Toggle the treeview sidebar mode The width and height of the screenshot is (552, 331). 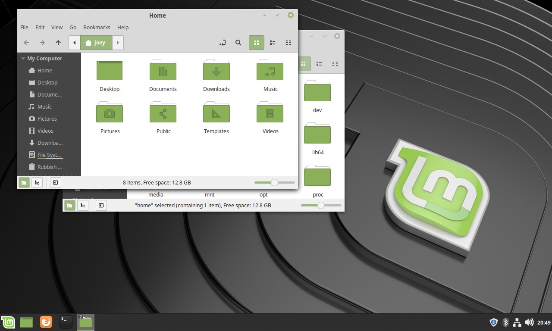37,182
